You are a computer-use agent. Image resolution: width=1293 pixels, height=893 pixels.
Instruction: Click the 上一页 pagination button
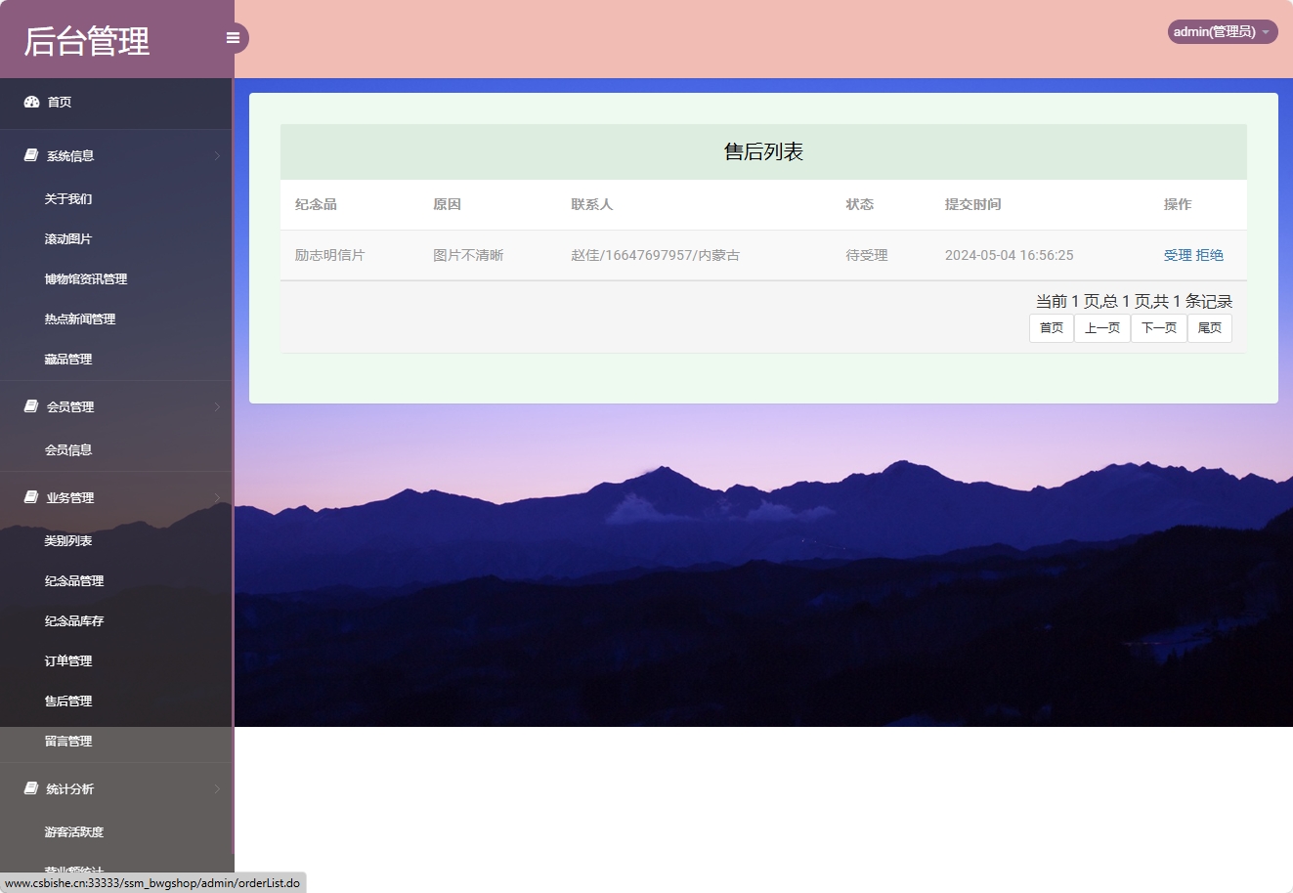pyautogui.click(x=1102, y=328)
